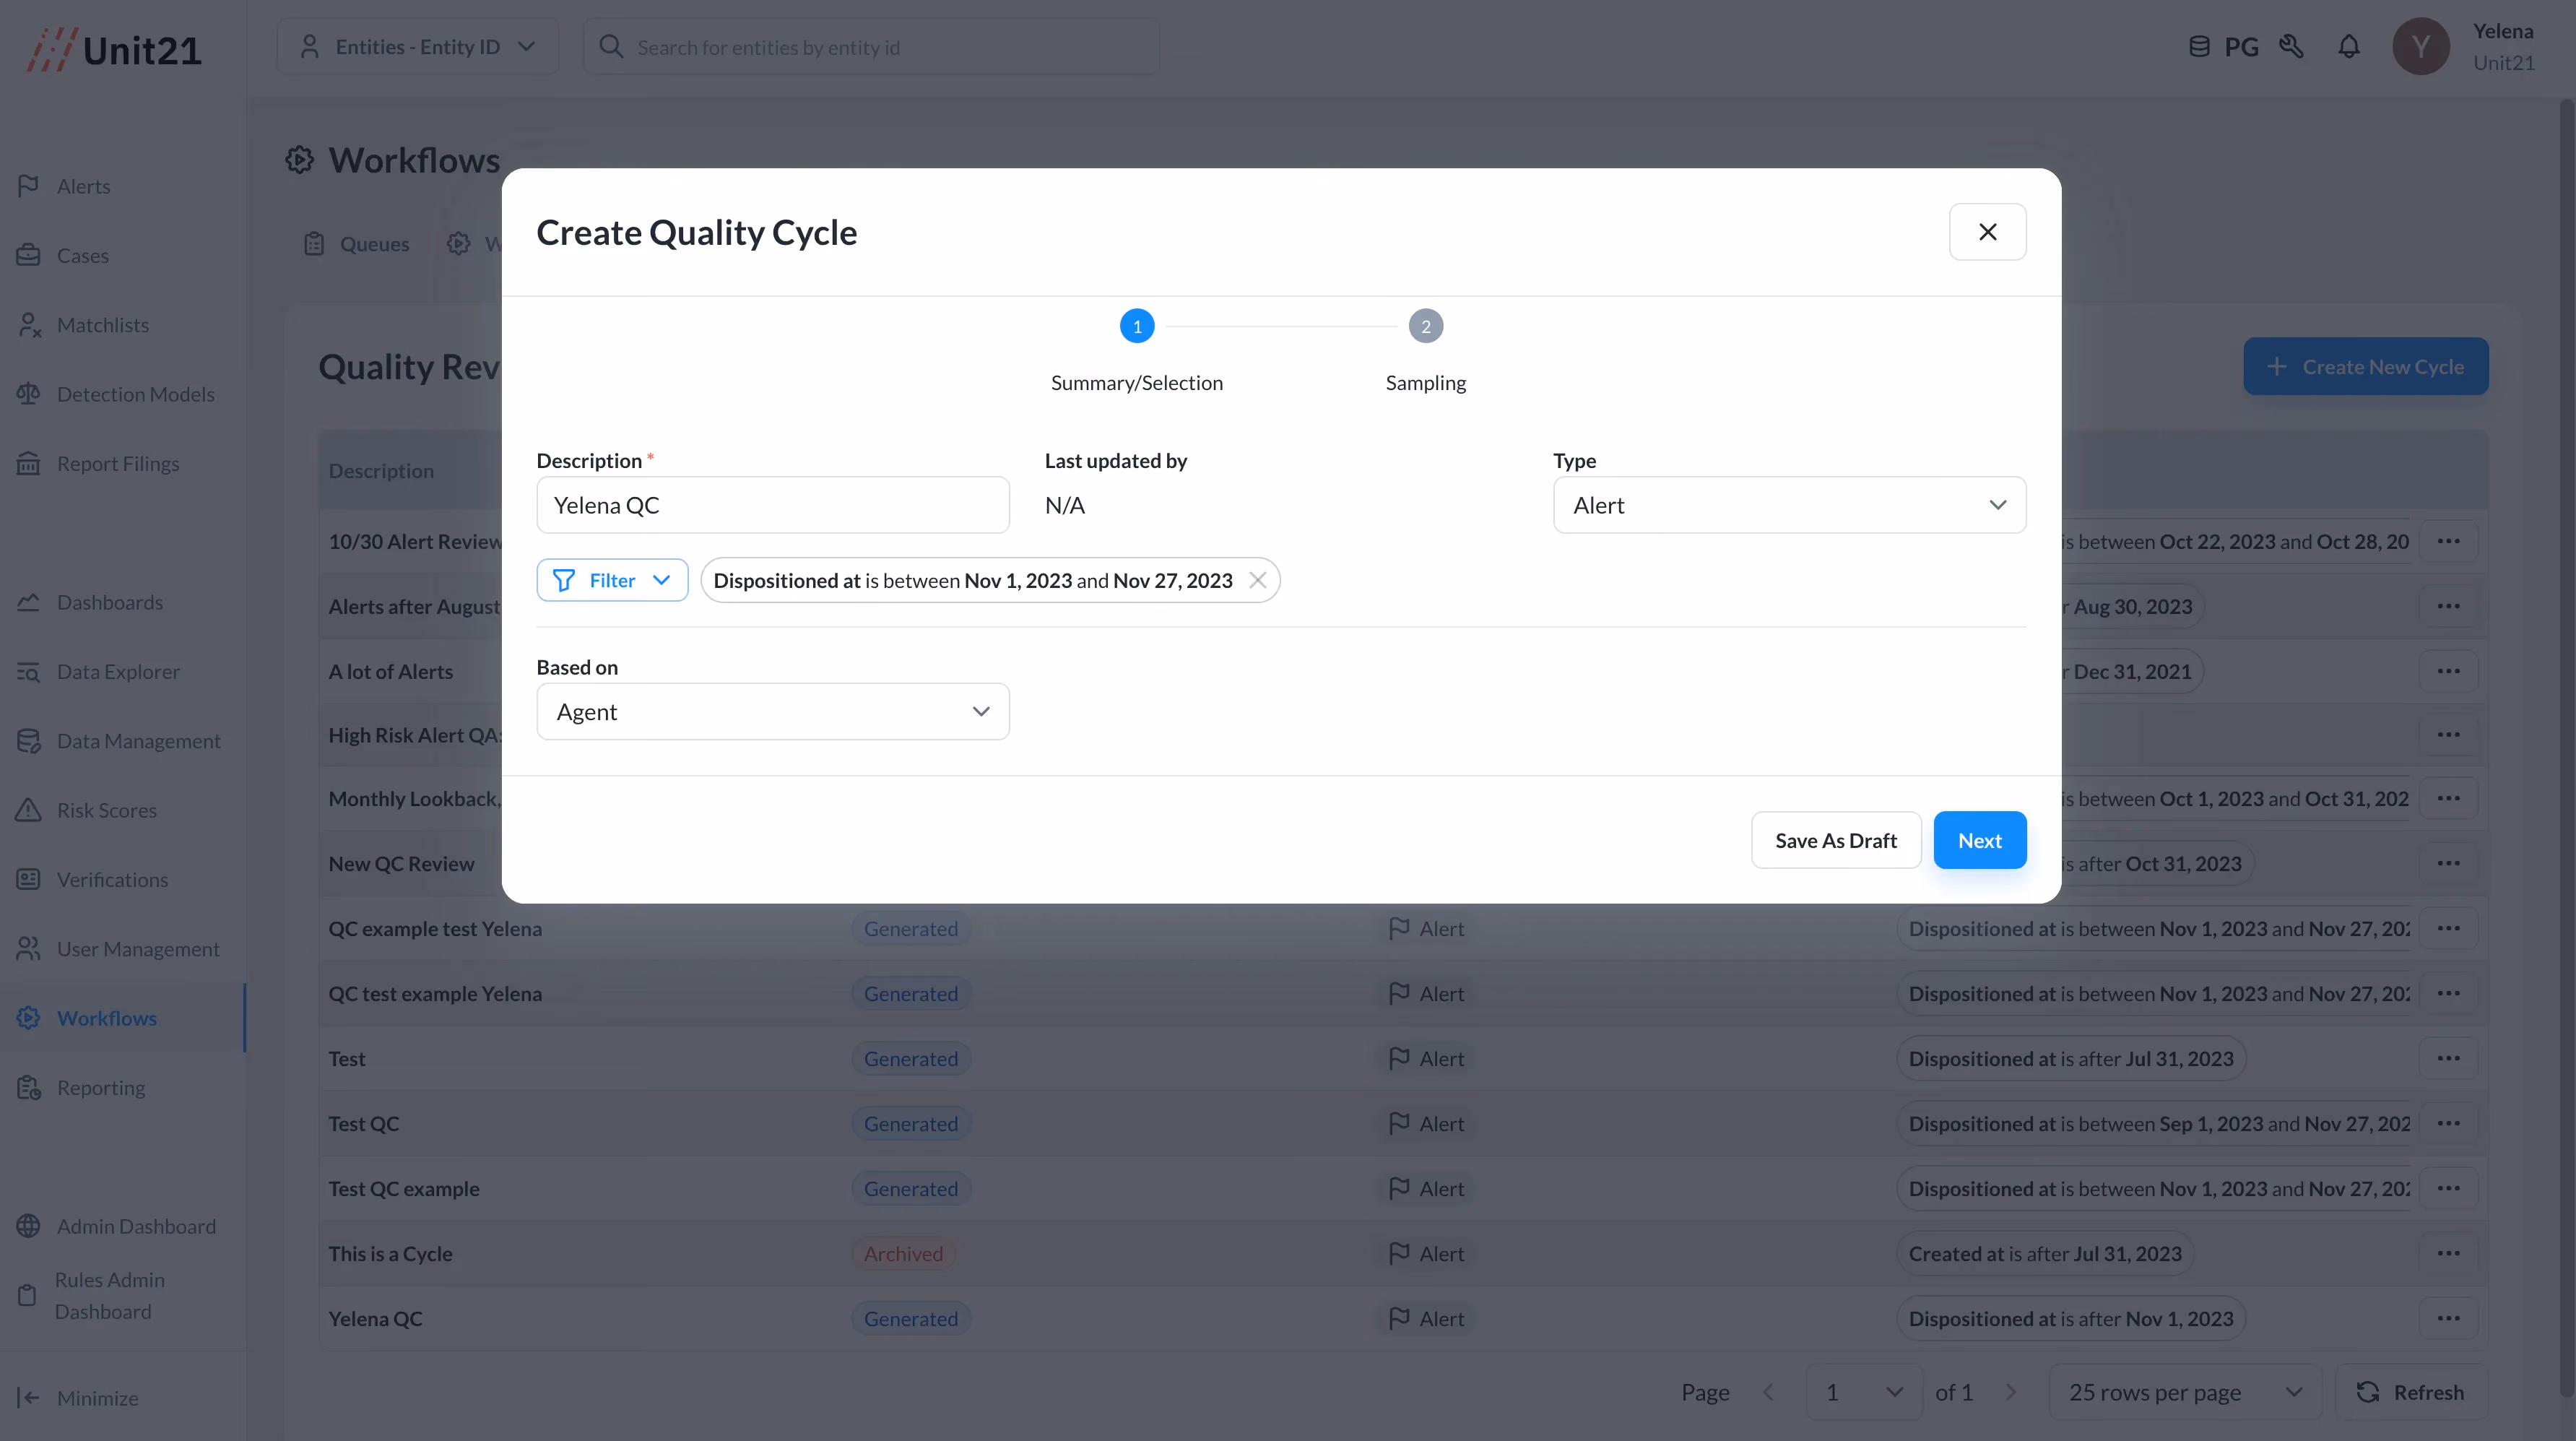This screenshot has width=2576, height=1441.
Task: Select step 2 Sampling
Action: coord(1425,326)
